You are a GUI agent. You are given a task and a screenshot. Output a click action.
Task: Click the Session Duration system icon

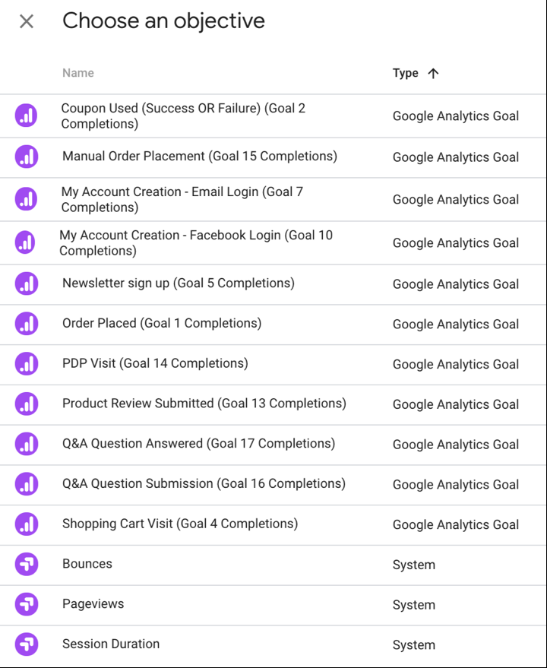[x=27, y=644]
